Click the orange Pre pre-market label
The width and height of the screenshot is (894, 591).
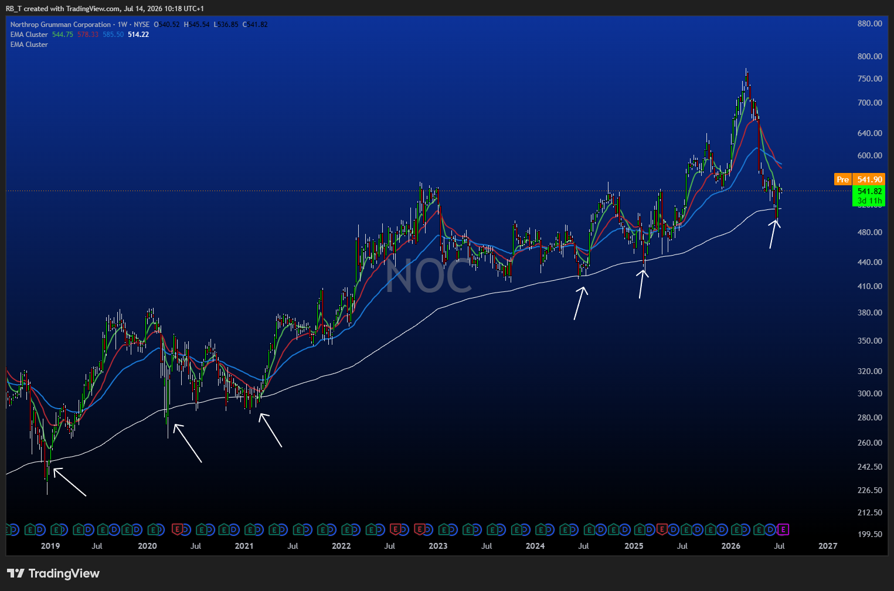coord(842,179)
